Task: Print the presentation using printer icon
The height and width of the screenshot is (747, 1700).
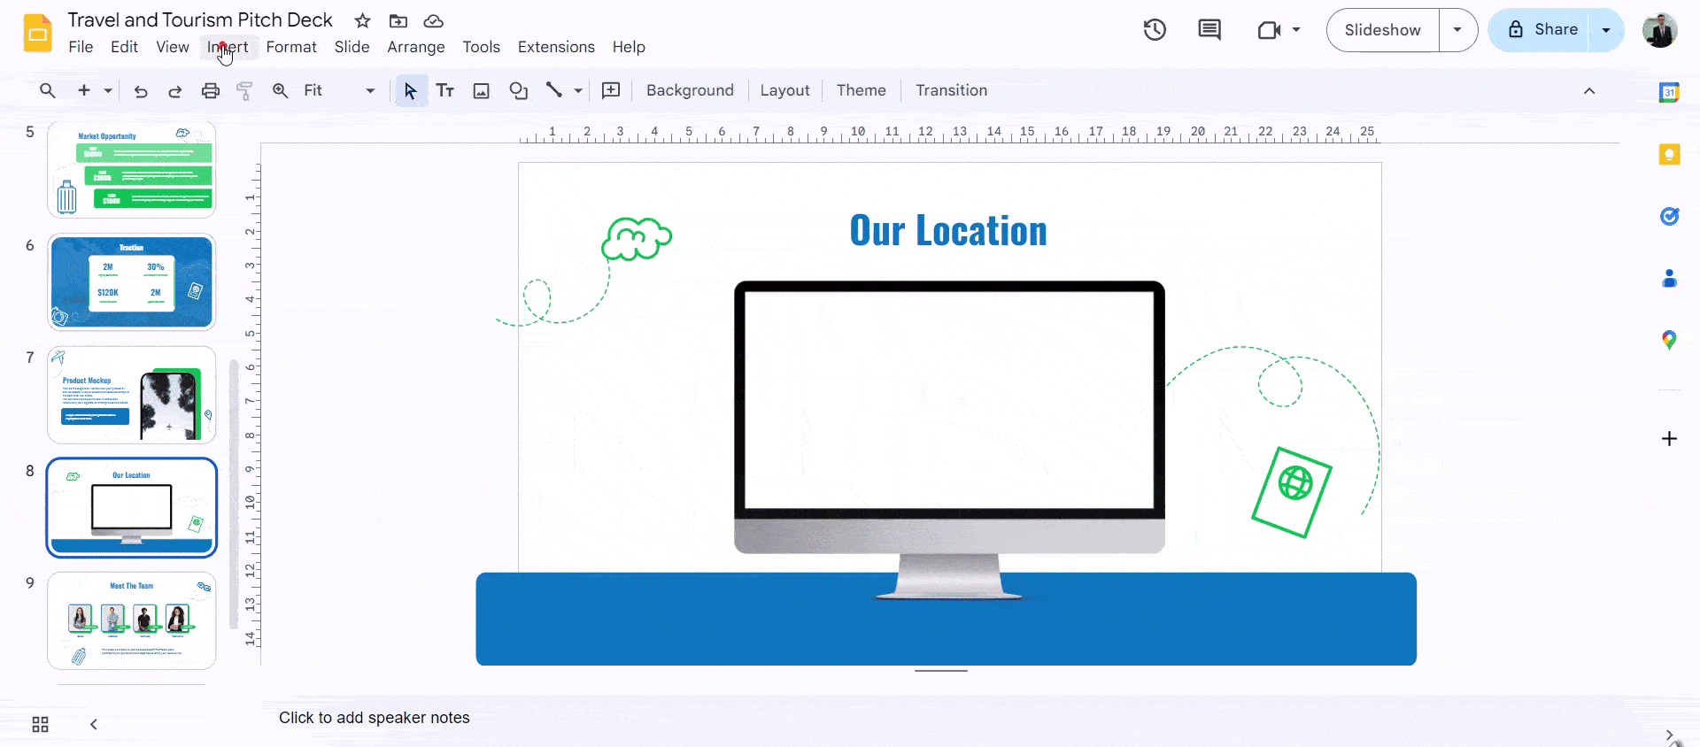Action: pyautogui.click(x=210, y=90)
